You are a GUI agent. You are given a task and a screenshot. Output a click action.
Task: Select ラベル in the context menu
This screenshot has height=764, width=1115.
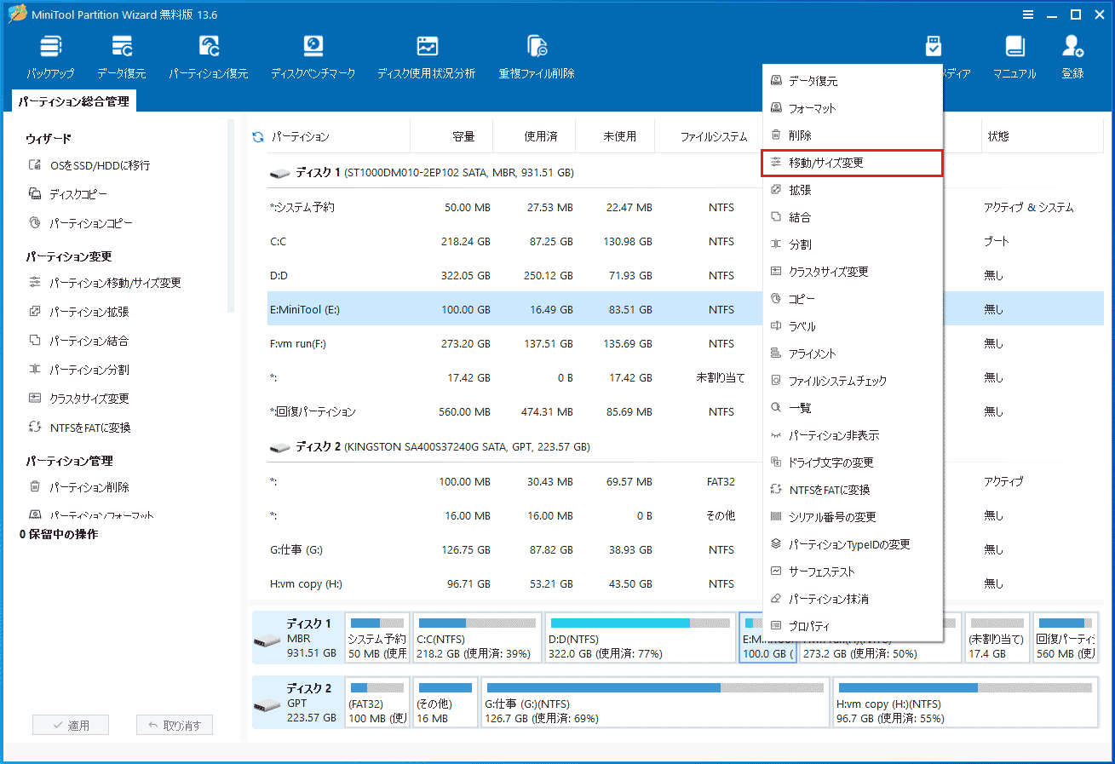click(x=853, y=326)
